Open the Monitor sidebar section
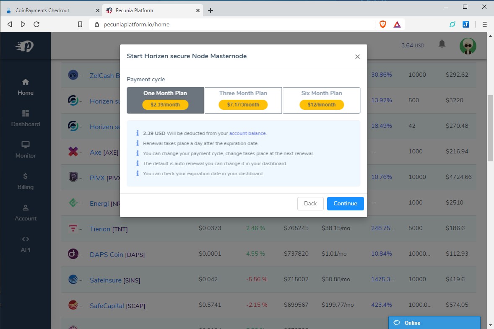Screen dimensions: 494x329 (x=26, y=150)
